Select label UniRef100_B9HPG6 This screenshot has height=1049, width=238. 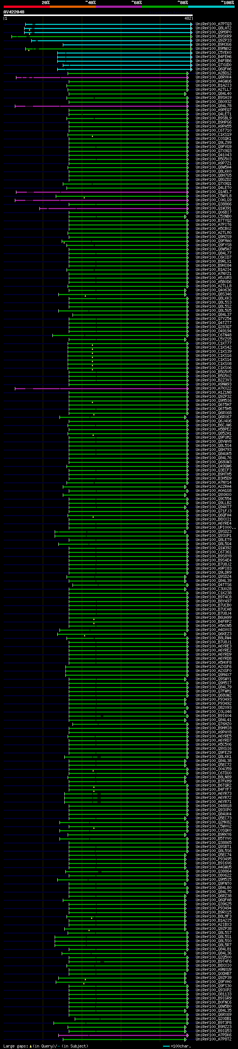point(213,122)
